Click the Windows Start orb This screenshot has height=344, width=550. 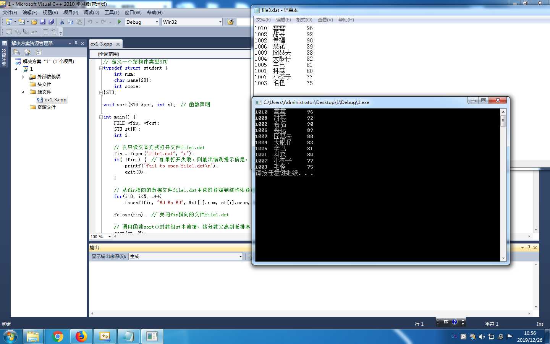[10, 337]
